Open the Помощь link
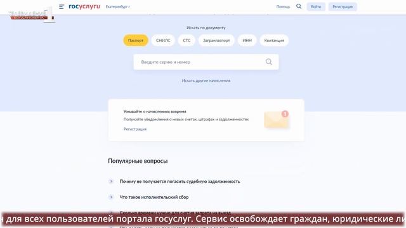This screenshot has height=228, width=406. coord(283,7)
